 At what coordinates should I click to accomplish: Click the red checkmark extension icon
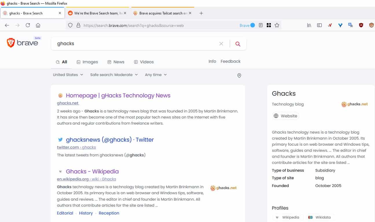(330, 25)
